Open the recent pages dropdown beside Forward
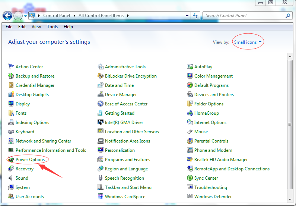Screen dimensions: 296x206 [25, 16]
